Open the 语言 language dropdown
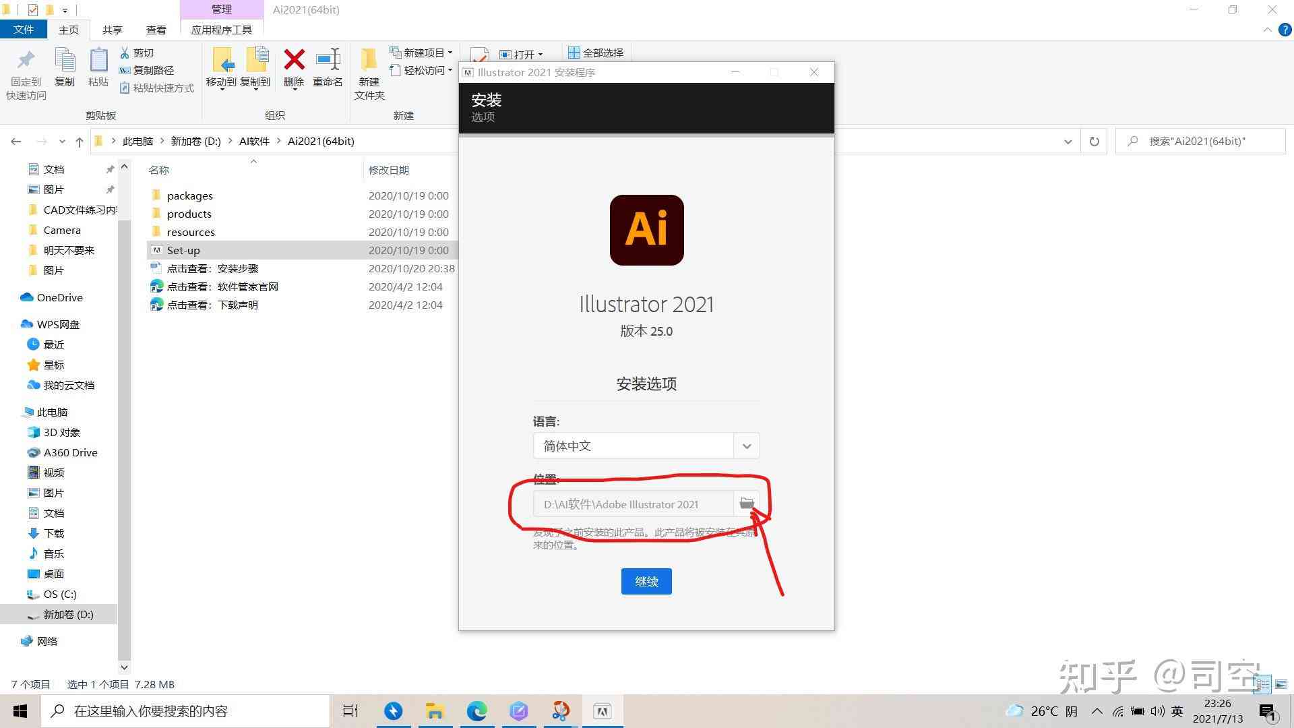The image size is (1294, 728). (x=745, y=446)
